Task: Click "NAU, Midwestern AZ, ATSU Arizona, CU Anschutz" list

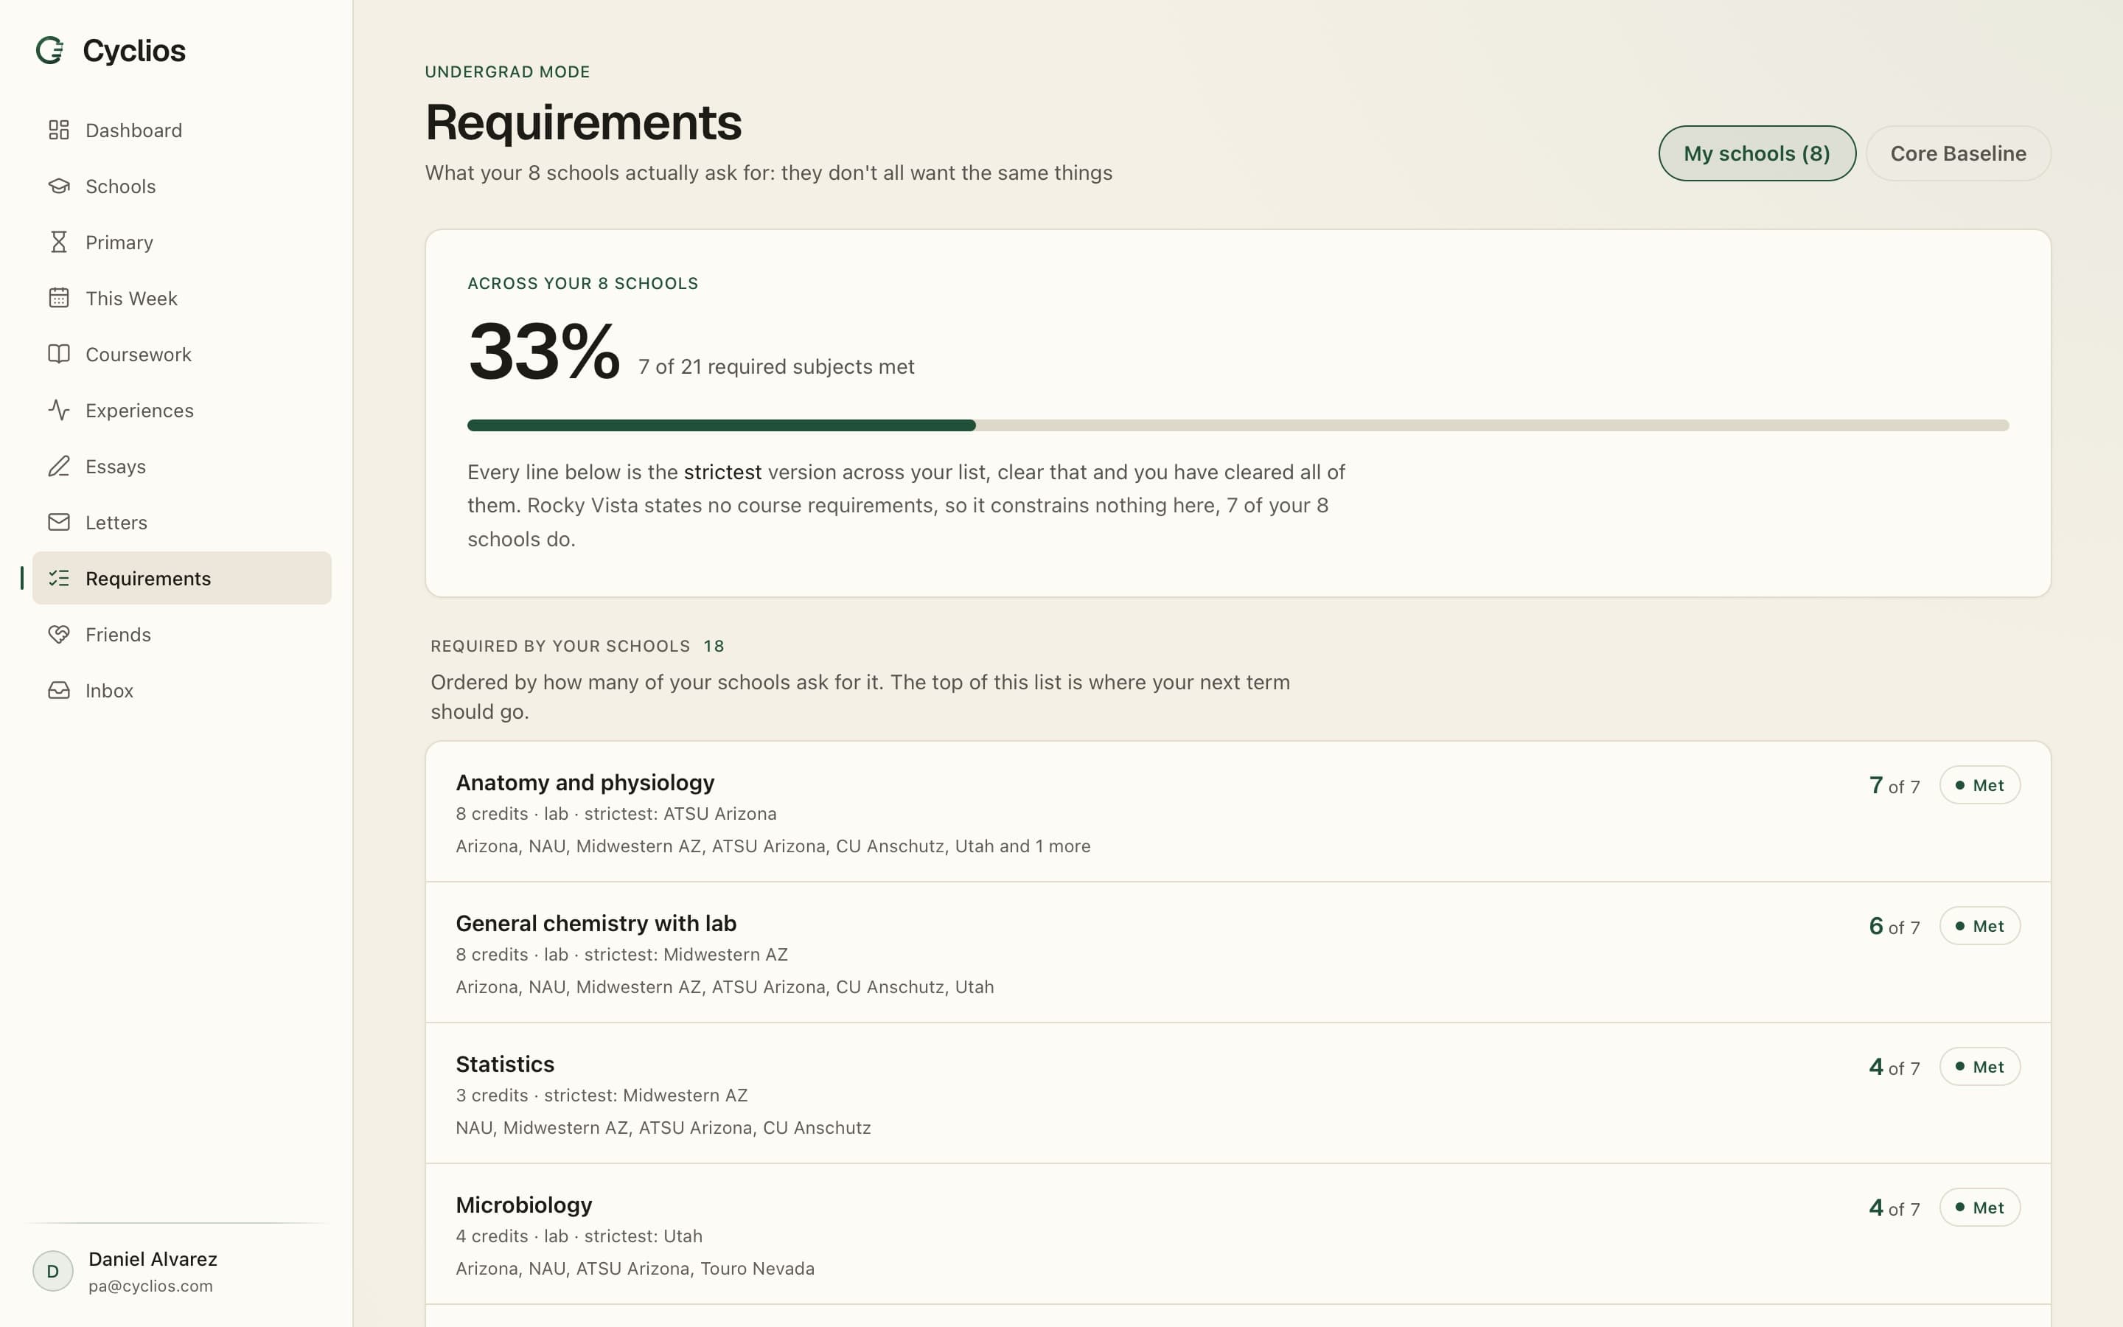Action: pyautogui.click(x=663, y=1128)
